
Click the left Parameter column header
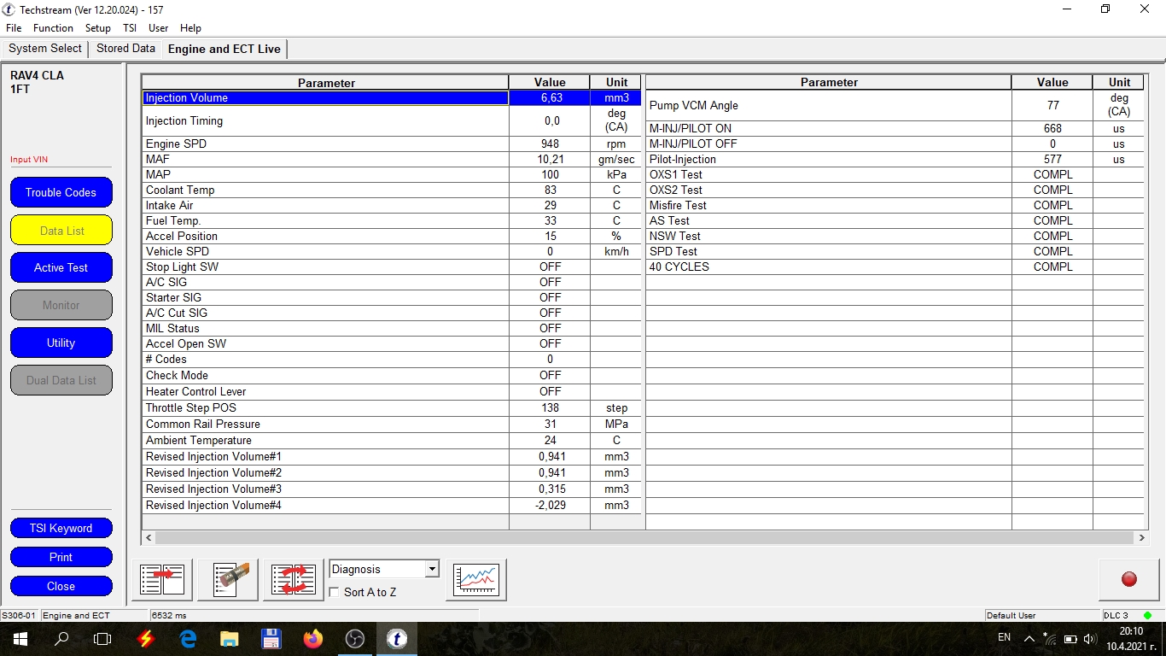pos(326,83)
